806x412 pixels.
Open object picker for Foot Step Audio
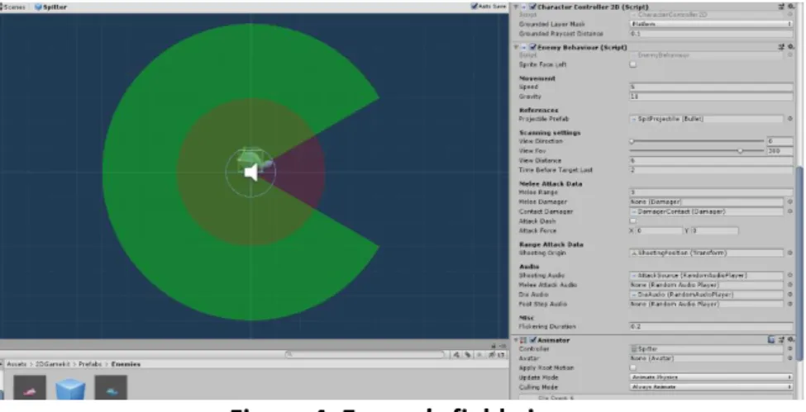790,304
